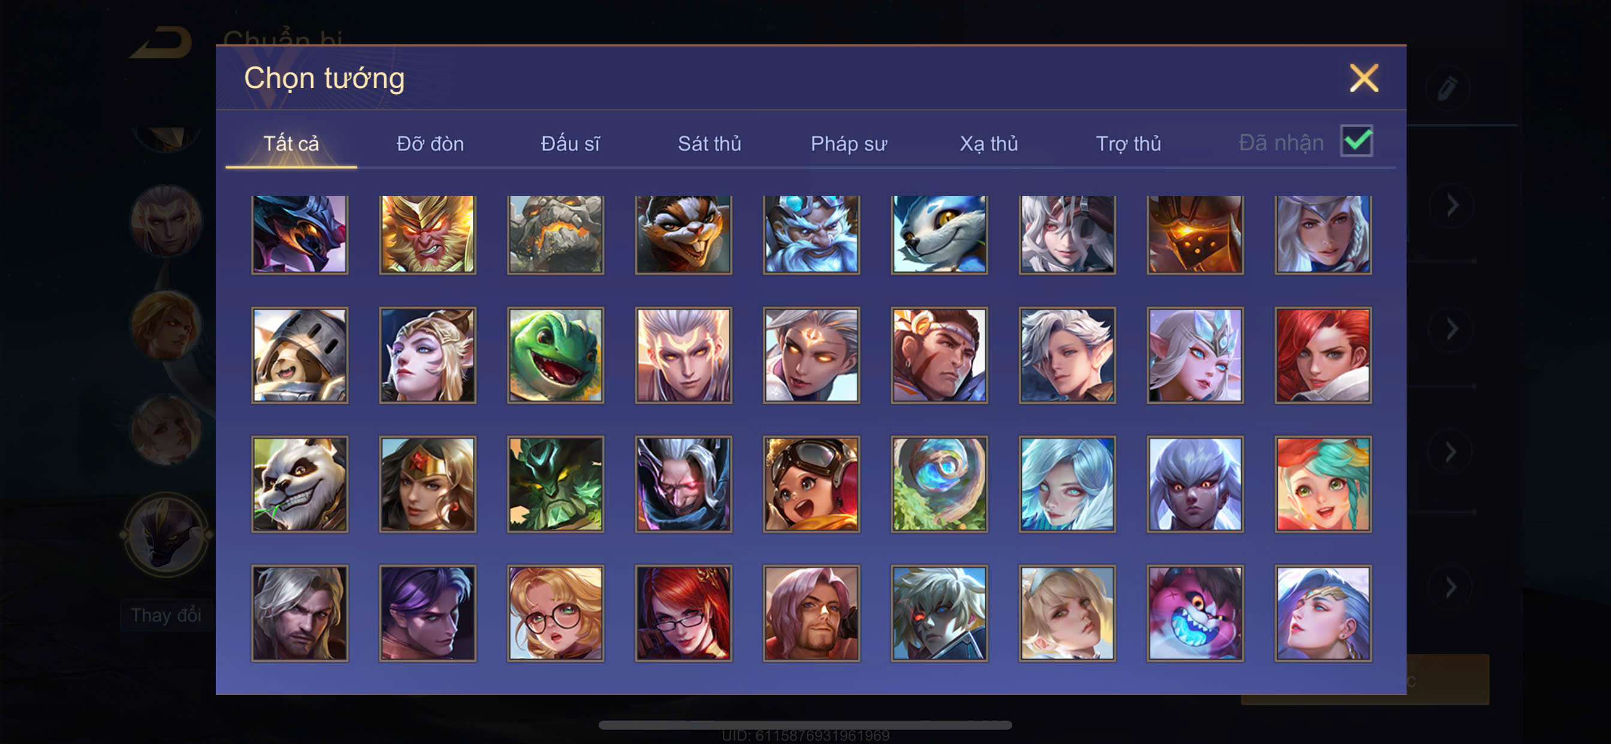This screenshot has width=1611, height=744.
Task: Choose the pink monster with blue teeth
Action: pos(1195,613)
